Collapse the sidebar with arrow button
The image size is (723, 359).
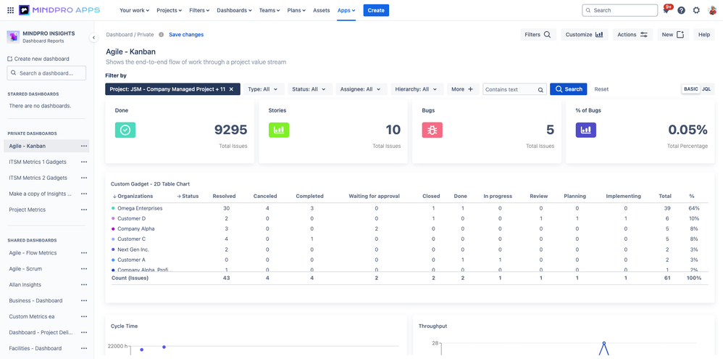click(x=93, y=38)
